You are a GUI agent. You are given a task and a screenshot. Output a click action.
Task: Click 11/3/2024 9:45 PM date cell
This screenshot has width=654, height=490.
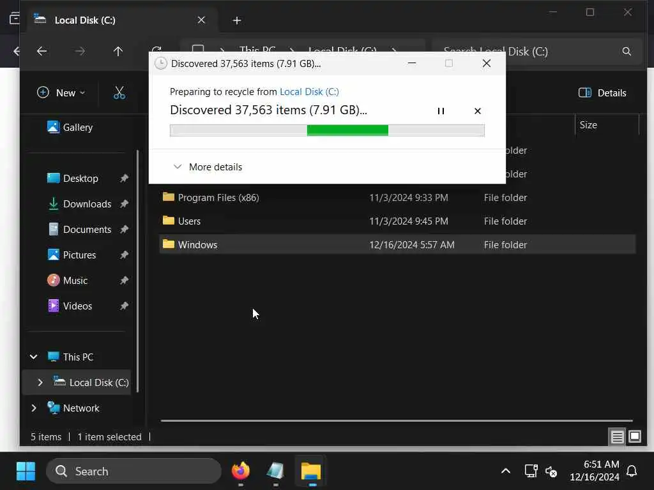(x=408, y=221)
